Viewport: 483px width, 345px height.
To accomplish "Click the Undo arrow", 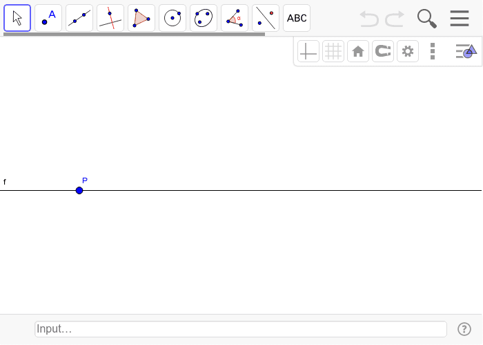I will [369, 19].
